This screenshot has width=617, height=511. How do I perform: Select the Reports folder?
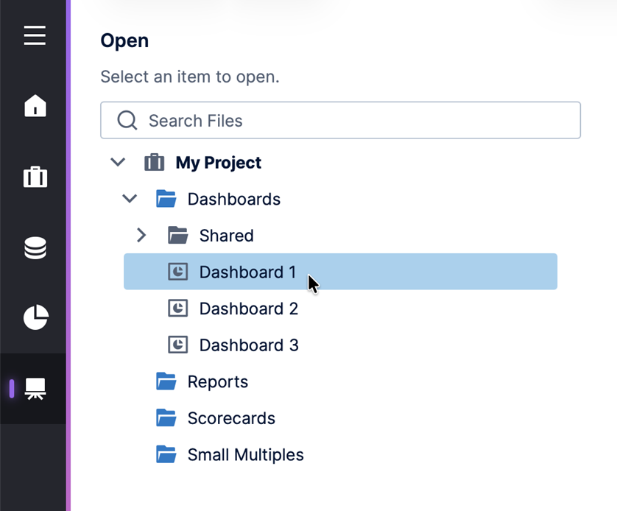217,381
